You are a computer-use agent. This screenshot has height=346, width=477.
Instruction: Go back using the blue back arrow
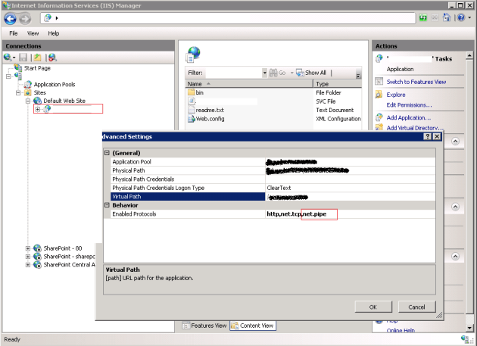10,19
